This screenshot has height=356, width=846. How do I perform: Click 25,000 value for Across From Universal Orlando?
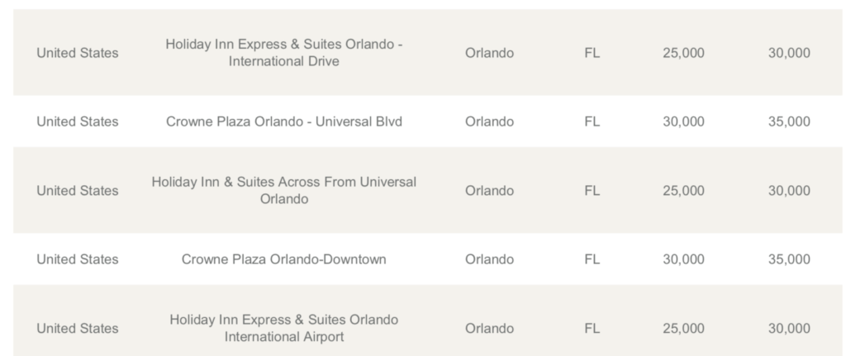point(683,191)
